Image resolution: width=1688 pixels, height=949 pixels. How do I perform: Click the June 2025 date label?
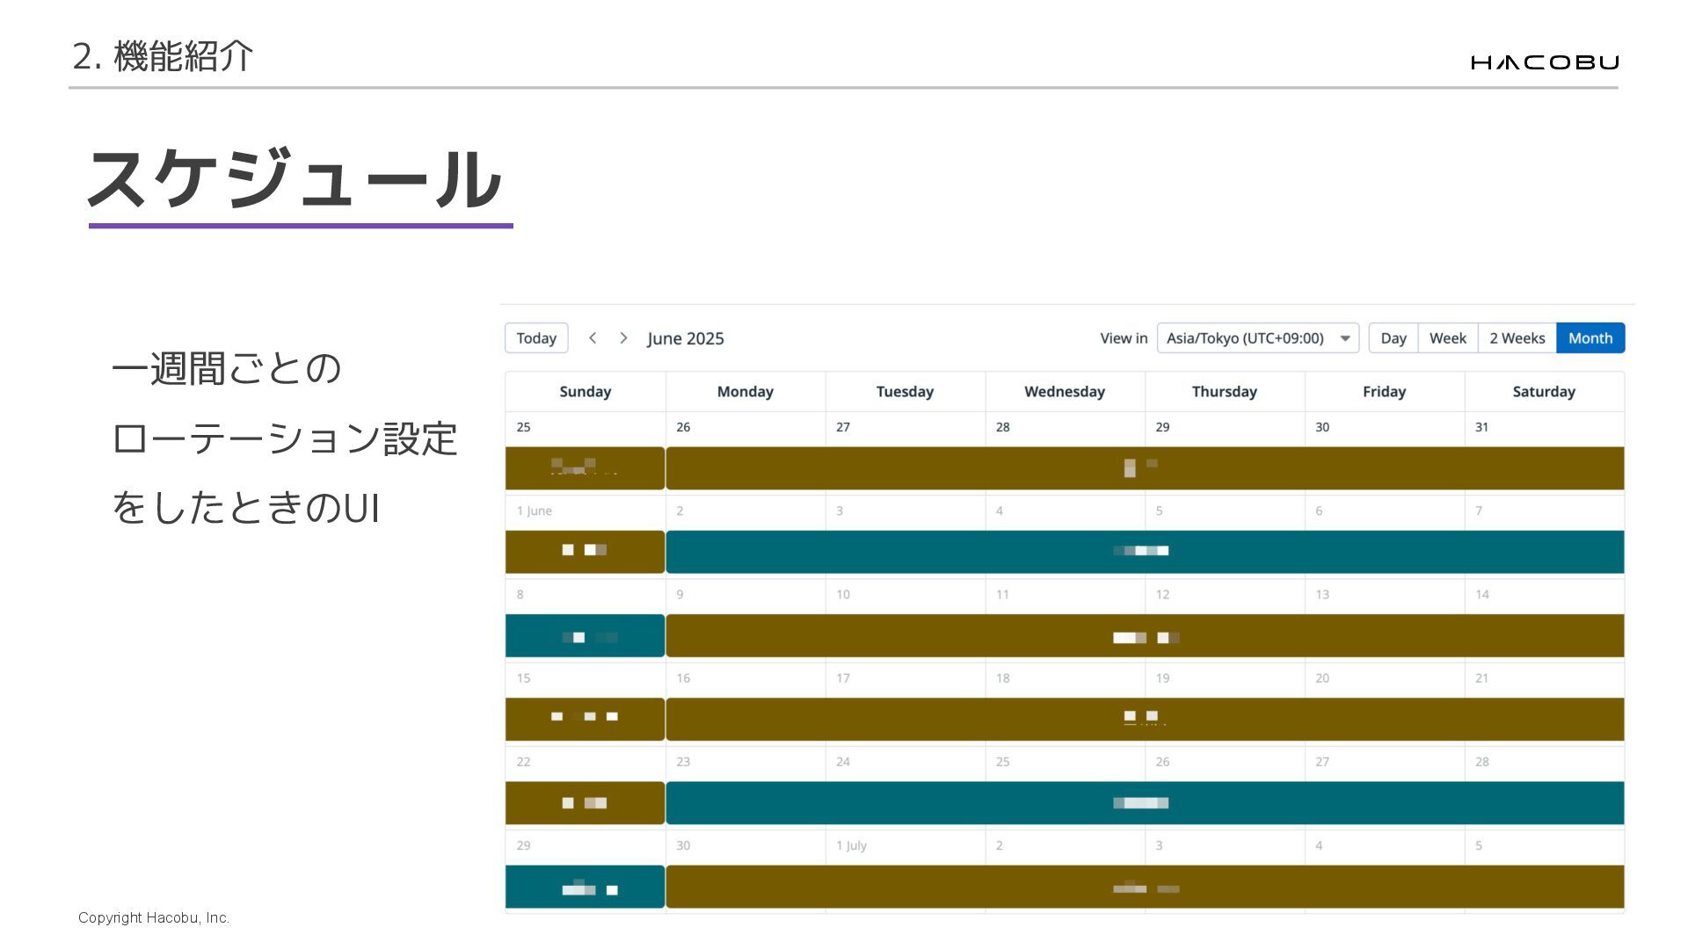point(686,339)
